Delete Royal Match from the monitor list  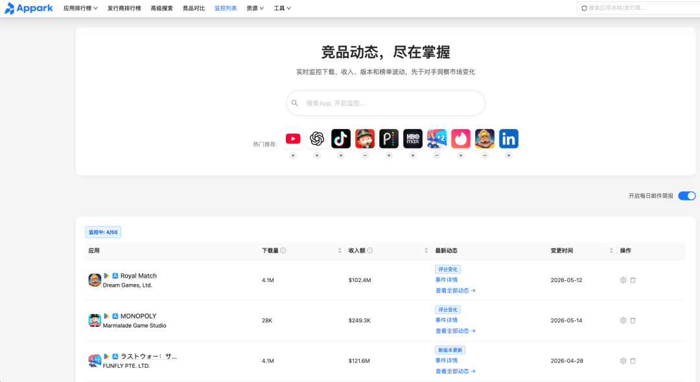(x=633, y=280)
